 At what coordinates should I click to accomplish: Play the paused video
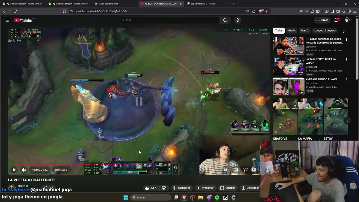point(14,170)
